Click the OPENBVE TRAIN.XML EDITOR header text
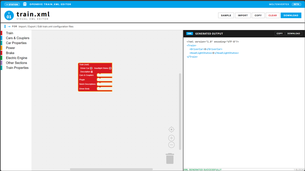The width and height of the screenshot is (305, 171). click(x=50, y=4)
